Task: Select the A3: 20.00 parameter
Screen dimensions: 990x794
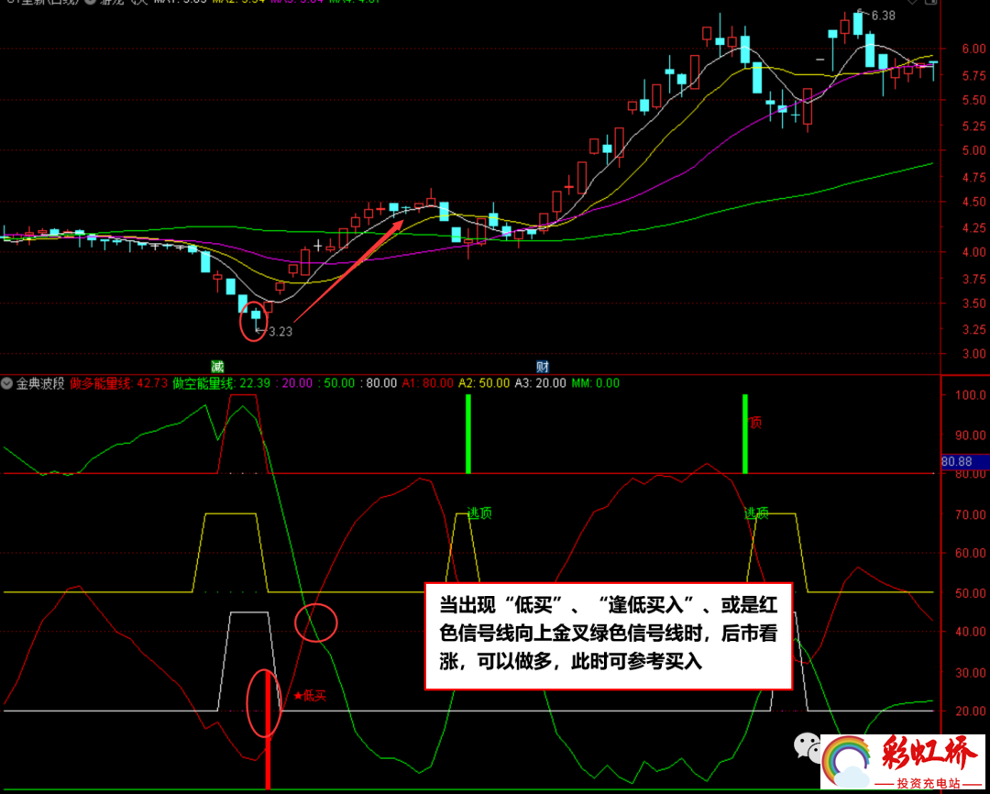Action: (x=541, y=383)
